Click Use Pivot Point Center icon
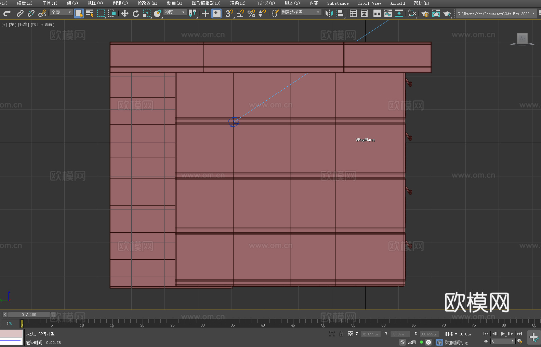This screenshot has width=541, height=347. coord(193,13)
